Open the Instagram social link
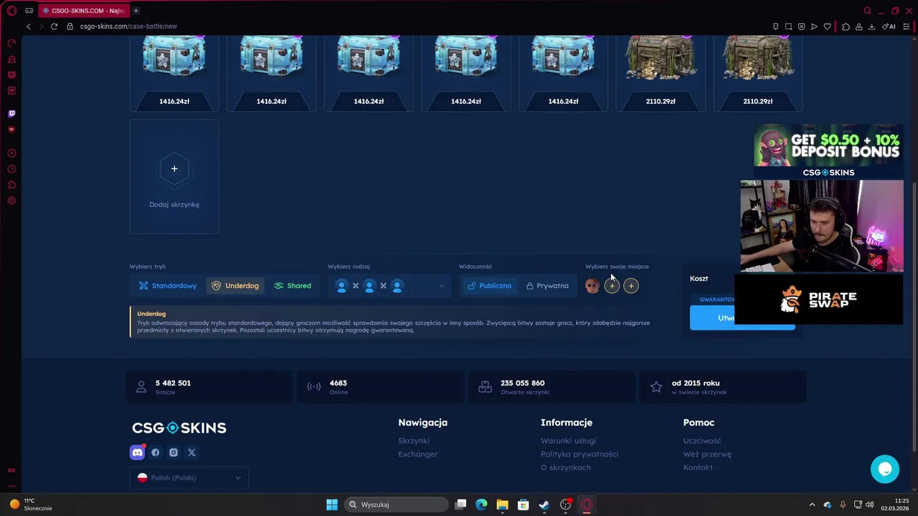The width and height of the screenshot is (918, 516). [x=174, y=453]
